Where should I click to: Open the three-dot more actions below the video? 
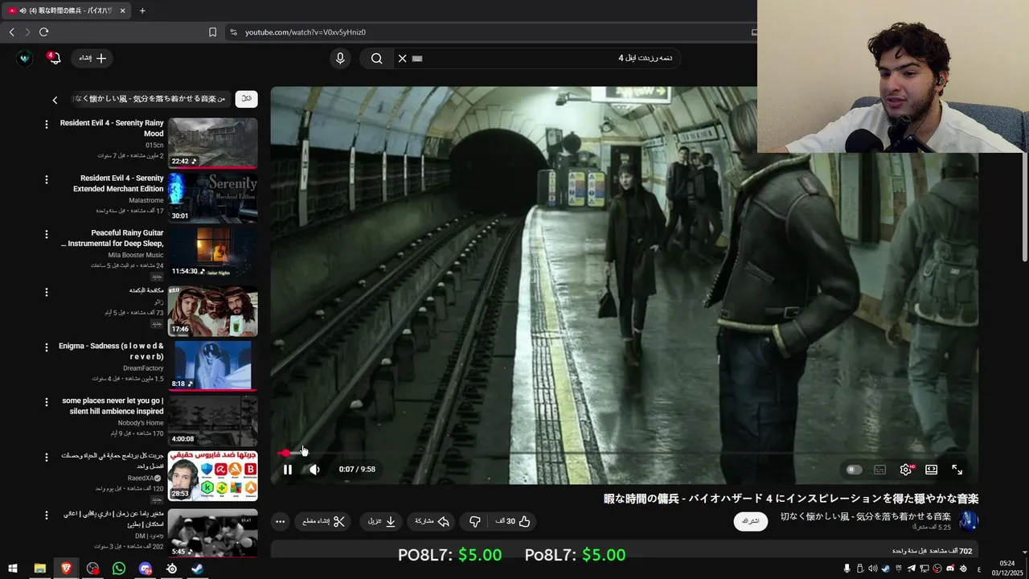pyautogui.click(x=280, y=521)
